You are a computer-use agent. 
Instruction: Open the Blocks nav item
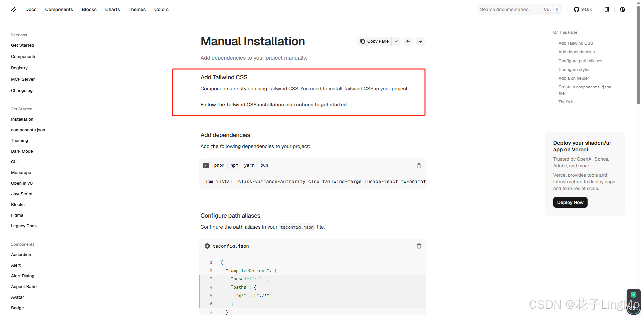pos(89,9)
